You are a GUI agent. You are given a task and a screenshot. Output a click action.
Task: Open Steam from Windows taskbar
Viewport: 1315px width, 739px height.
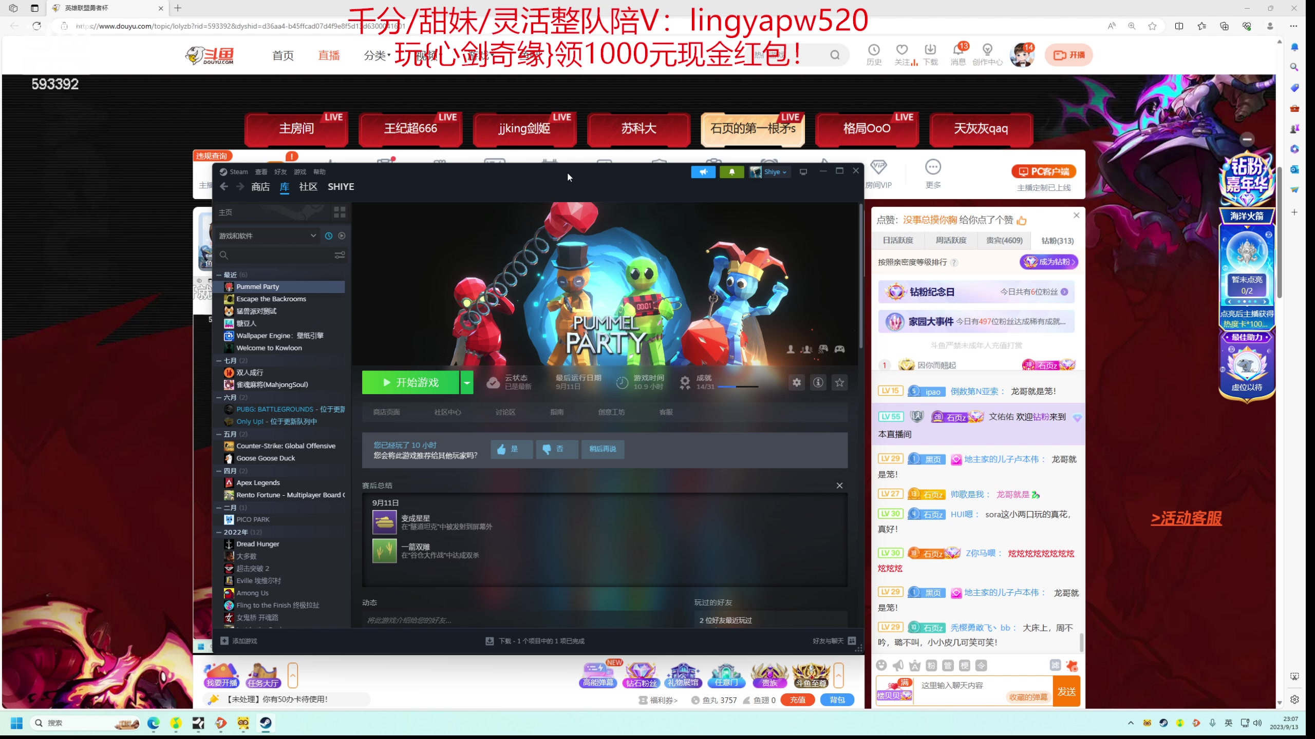(266, 723)
